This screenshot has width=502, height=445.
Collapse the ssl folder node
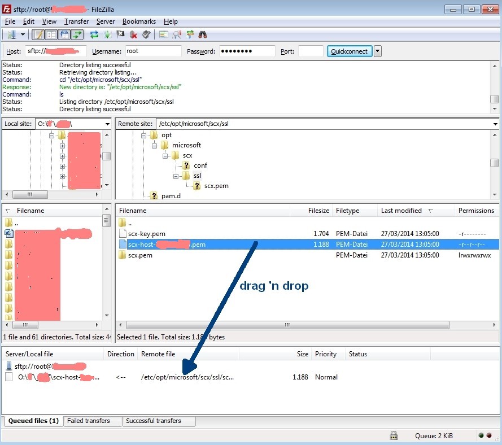click(x=176, y=176)
